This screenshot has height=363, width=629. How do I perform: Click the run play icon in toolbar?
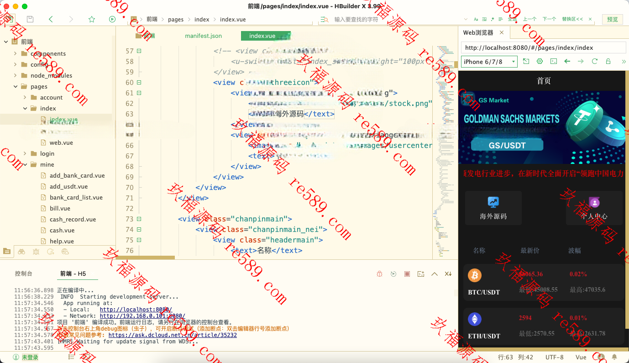click(x=112, y=19)
